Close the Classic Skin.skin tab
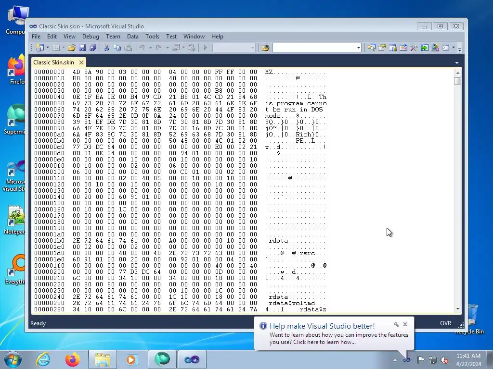493x369 pixels. click(x=81, y=62)
